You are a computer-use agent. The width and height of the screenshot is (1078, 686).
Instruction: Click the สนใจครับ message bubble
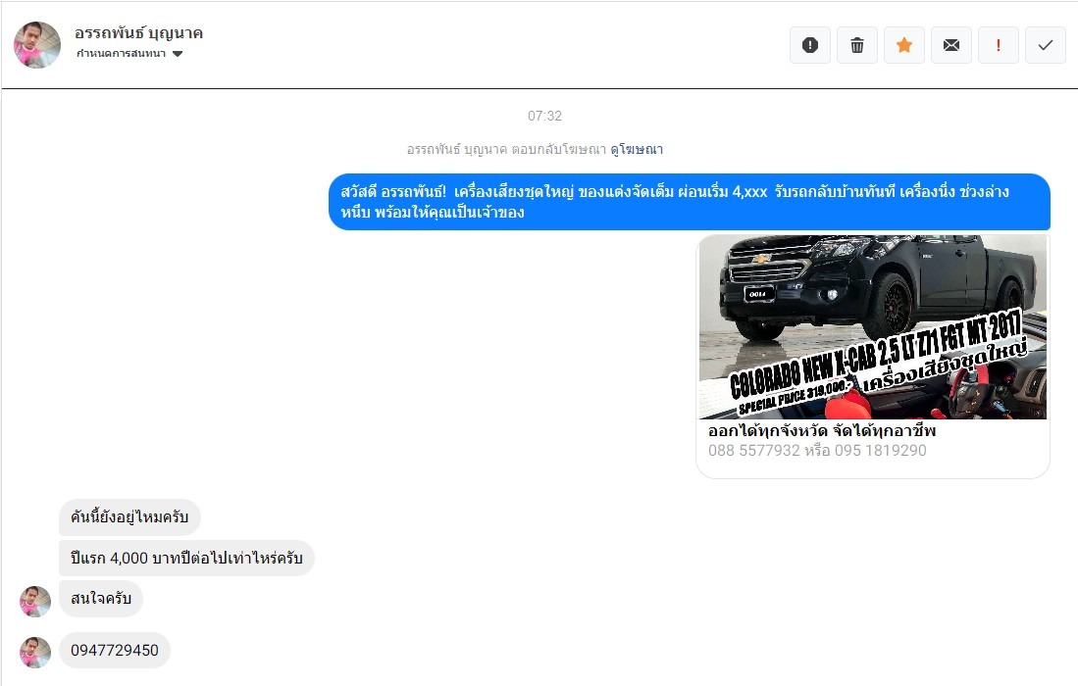tap(101, 599)
